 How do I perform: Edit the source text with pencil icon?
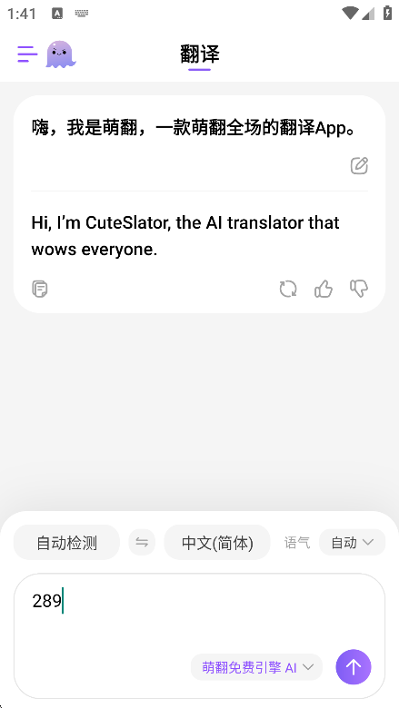pyautogui.click(x=359, y=166)
